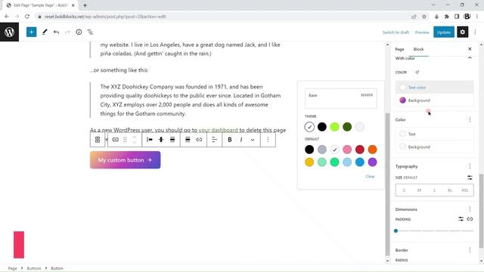Viewport: 484px width, 272px height.
Task: Toggle the block inserter plus button
Action: pos(31,32)
